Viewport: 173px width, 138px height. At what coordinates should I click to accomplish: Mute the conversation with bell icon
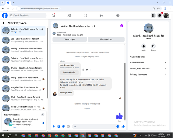[x=144, y=46]
